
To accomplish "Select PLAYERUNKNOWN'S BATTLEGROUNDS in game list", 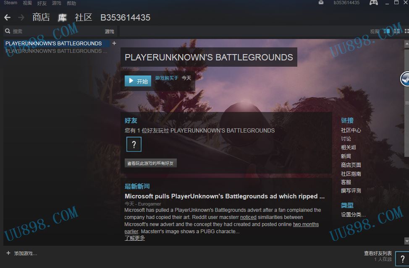I will coord(56,43).
